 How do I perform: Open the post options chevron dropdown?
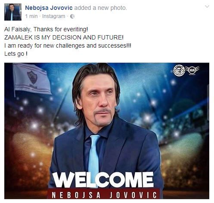pyautogui.click(x=207, y=6)
